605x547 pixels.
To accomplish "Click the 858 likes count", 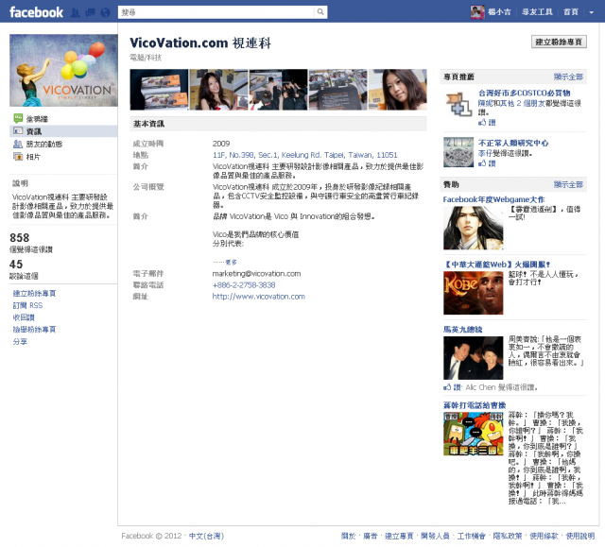I will [20, 237].
